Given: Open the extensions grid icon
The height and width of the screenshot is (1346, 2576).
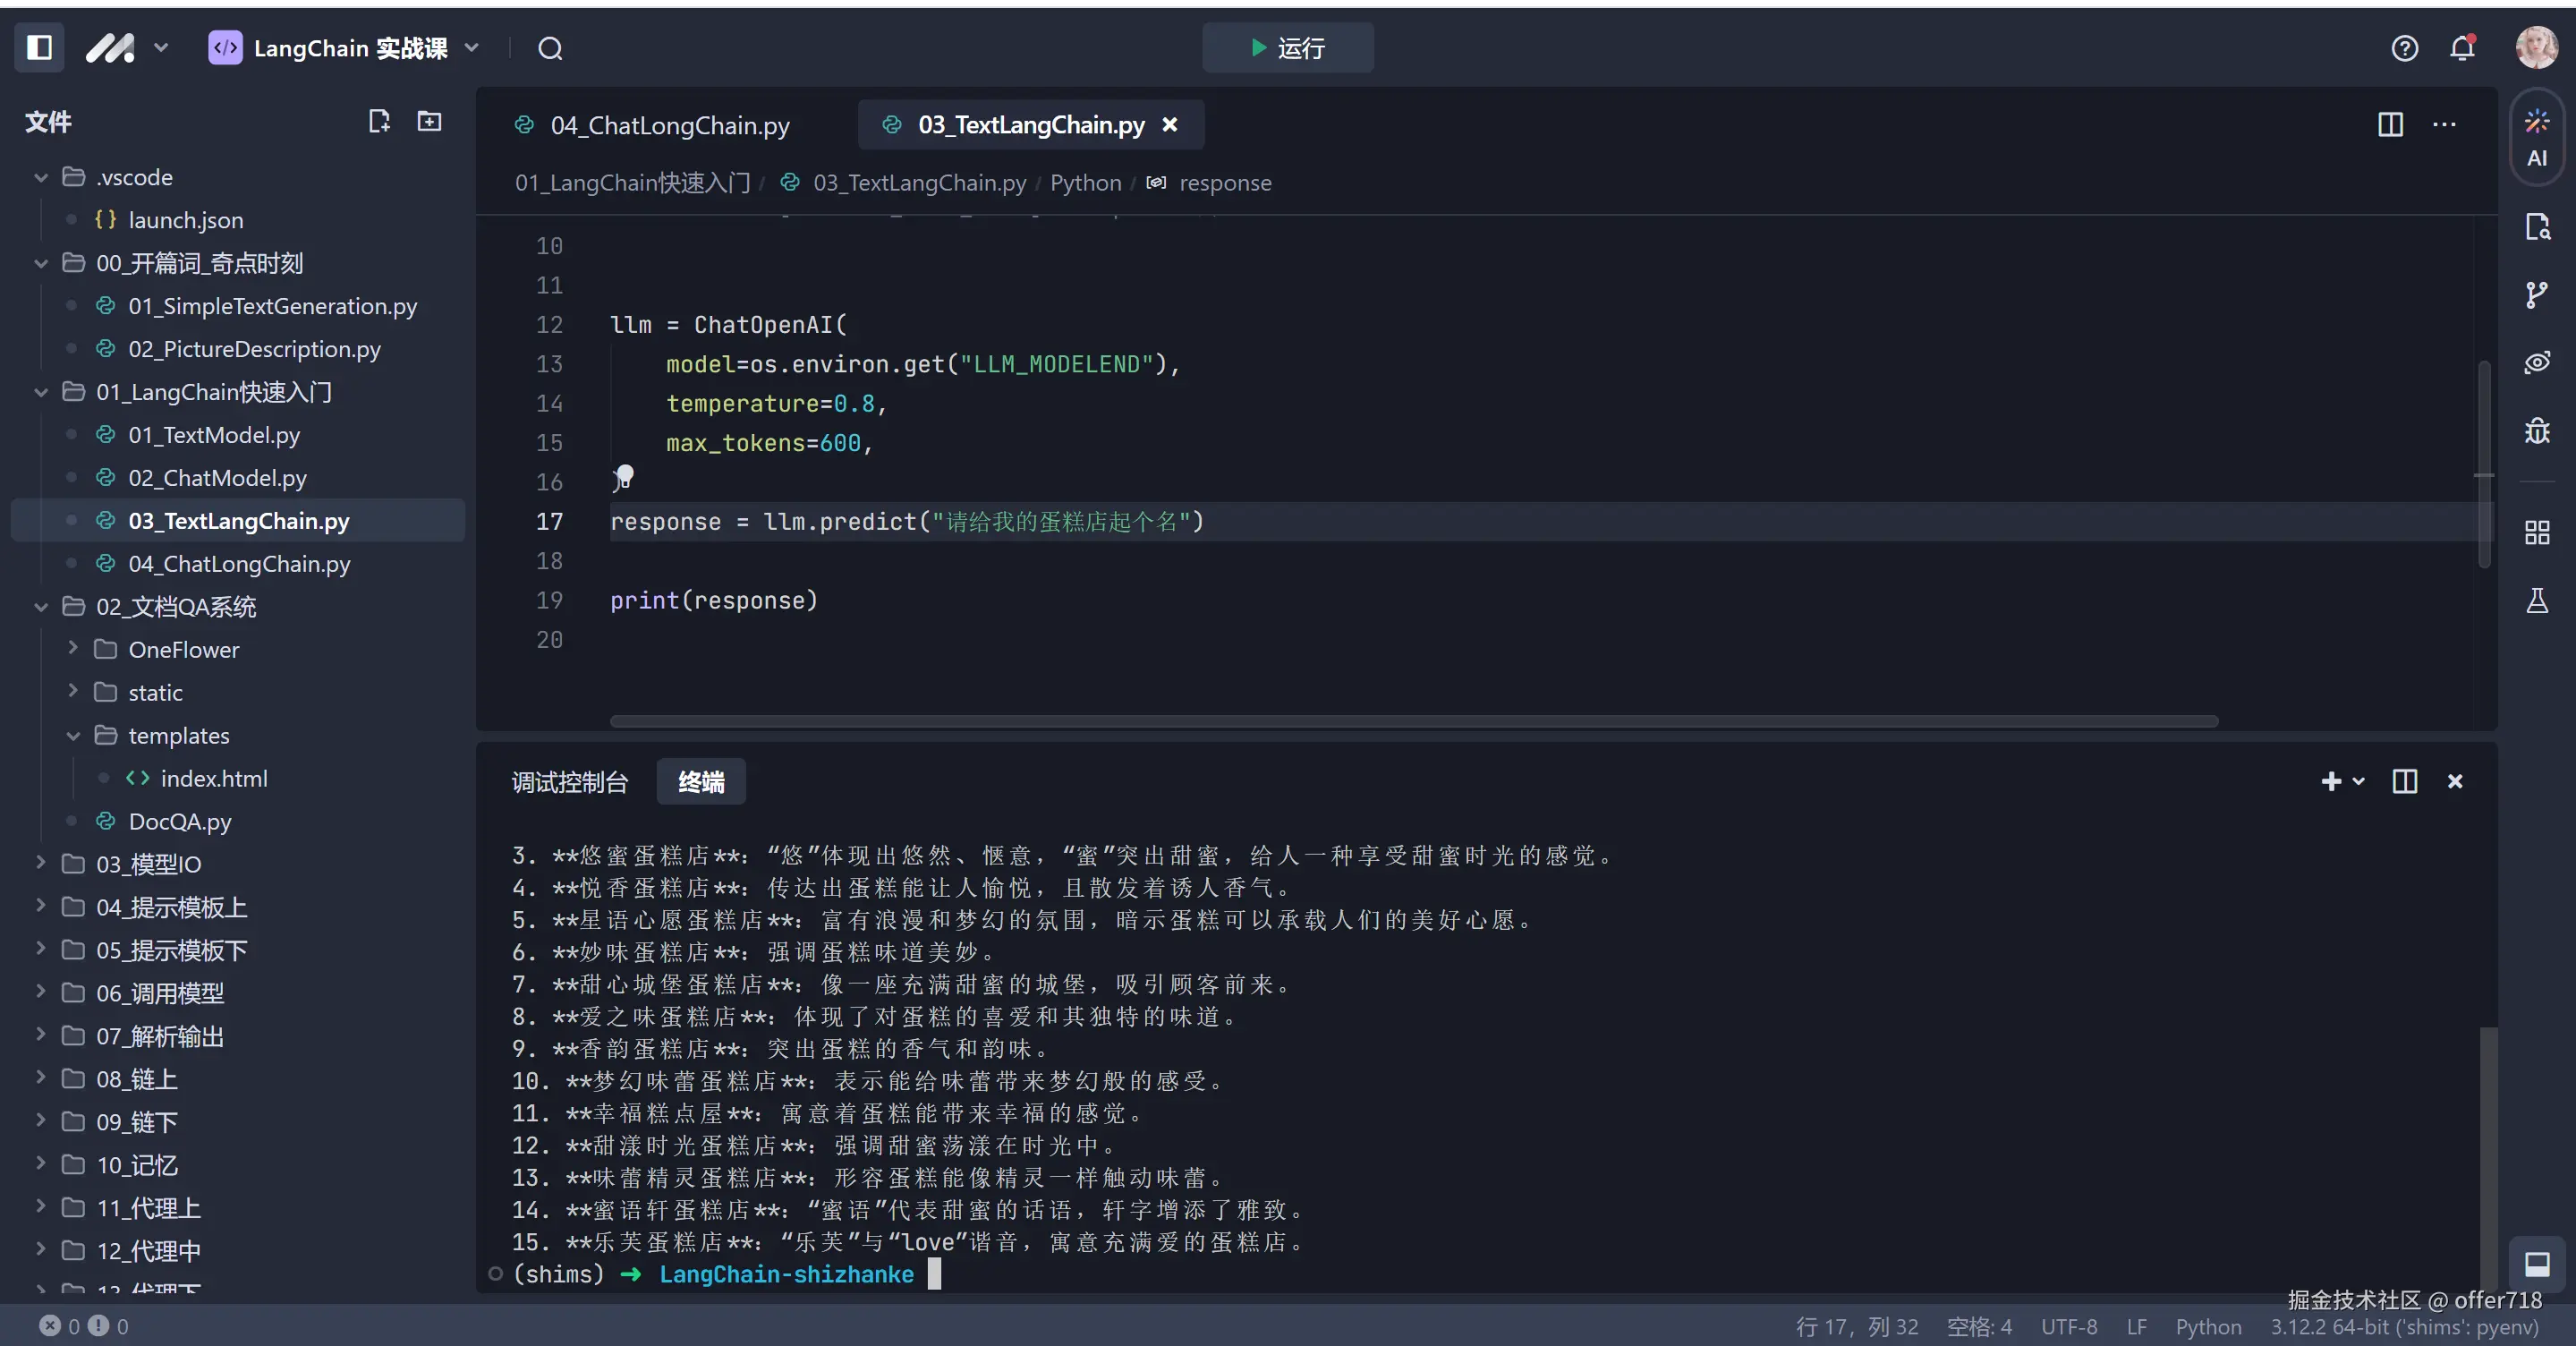Looking at the screenshot, I should pyautogui.click(x=2536, y=532).
